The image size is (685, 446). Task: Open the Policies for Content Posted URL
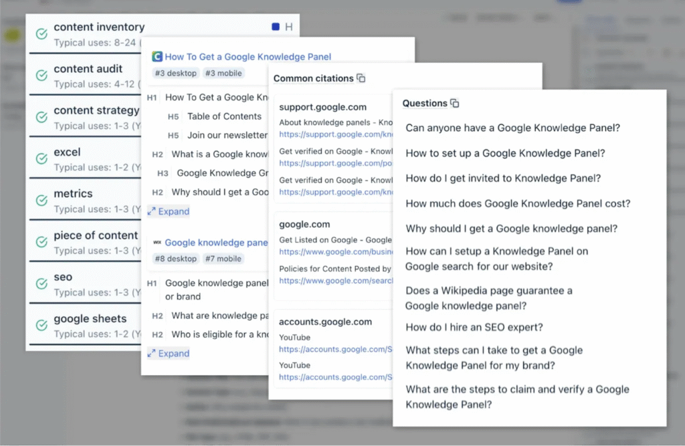[336, 281]
